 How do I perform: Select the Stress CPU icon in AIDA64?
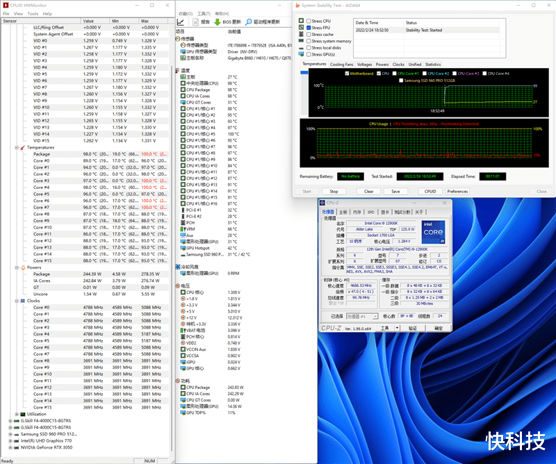point(301,21)
